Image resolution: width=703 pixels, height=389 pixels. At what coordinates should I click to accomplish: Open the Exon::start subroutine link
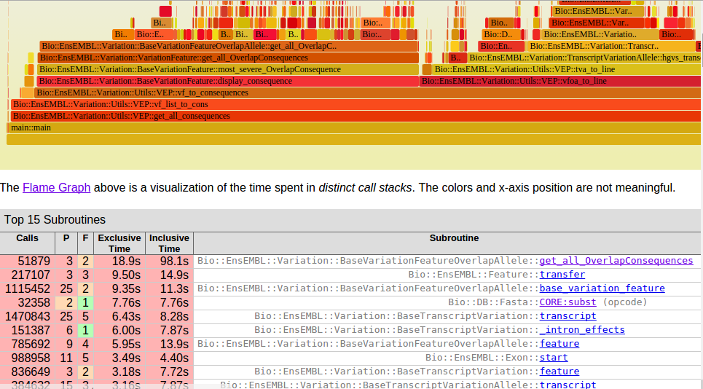553,358
